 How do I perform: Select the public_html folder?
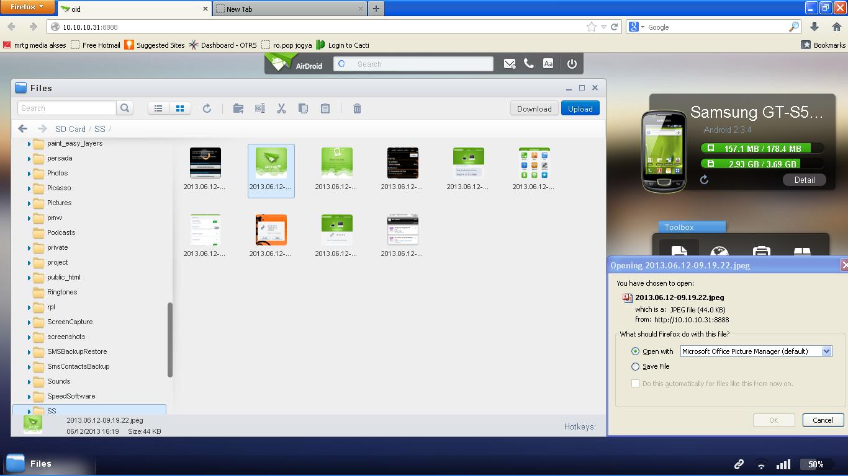click(64, 277)
